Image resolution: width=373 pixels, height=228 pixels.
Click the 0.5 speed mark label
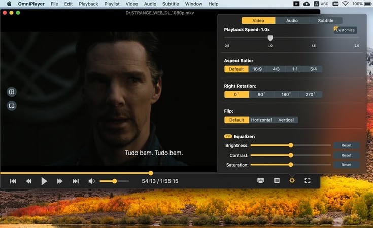click(x=227, y=46)
